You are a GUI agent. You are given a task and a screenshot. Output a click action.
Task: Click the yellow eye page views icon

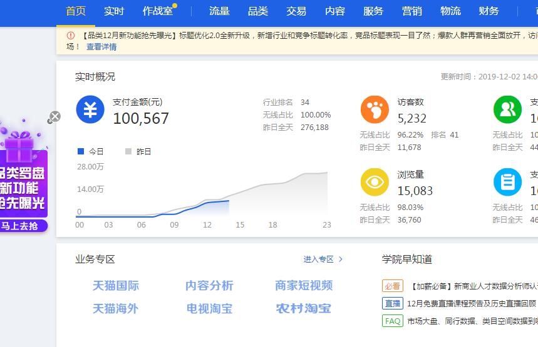pyautogui.click(x=375, y=182)
